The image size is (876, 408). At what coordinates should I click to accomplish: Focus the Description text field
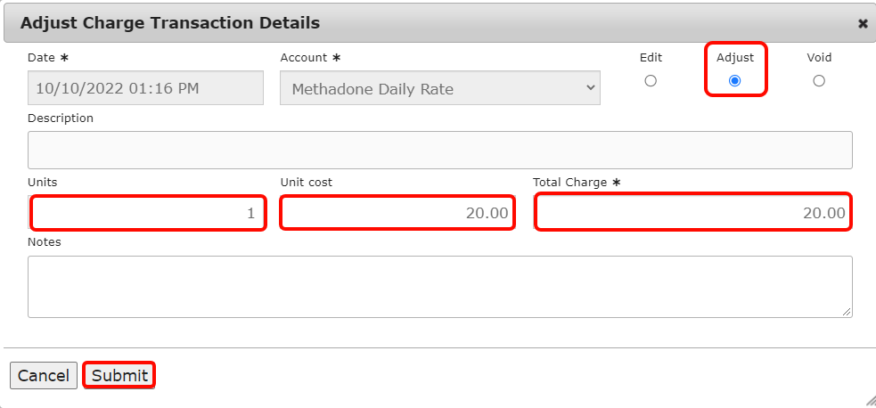(440, 151)
